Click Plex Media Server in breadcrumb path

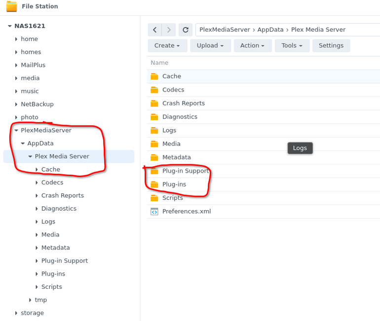pos(318,30)
